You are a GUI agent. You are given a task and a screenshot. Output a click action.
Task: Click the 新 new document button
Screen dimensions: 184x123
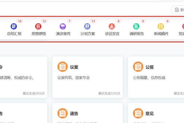click(x=178, y=10)
